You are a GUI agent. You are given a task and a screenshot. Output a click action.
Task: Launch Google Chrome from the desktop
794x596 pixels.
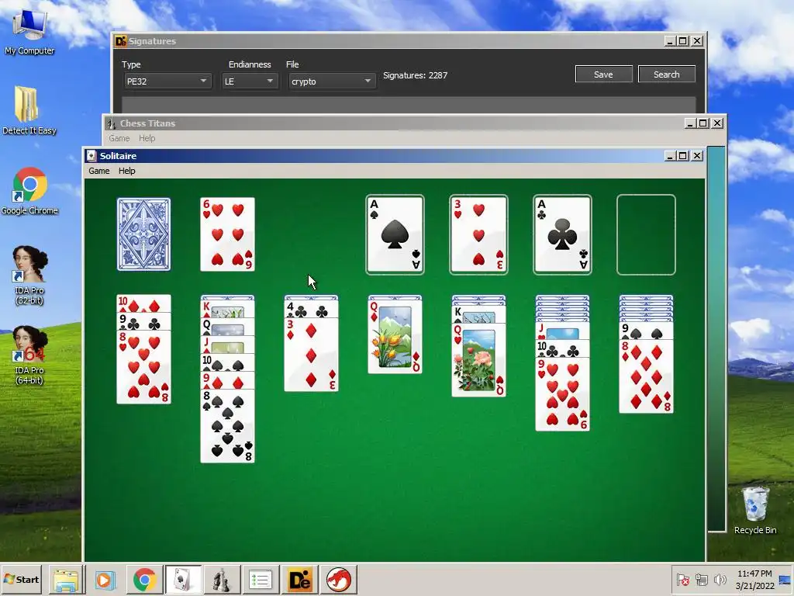pyautogui.click(x=29, y=191)
